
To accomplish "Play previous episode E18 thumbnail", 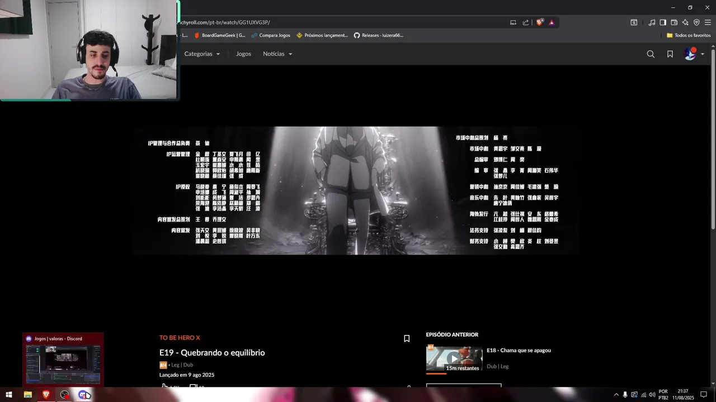I will (x=454, y=359).
